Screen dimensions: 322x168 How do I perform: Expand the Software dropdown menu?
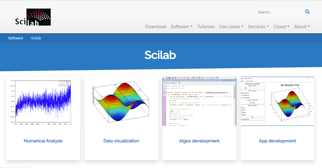tap(181, 26)
